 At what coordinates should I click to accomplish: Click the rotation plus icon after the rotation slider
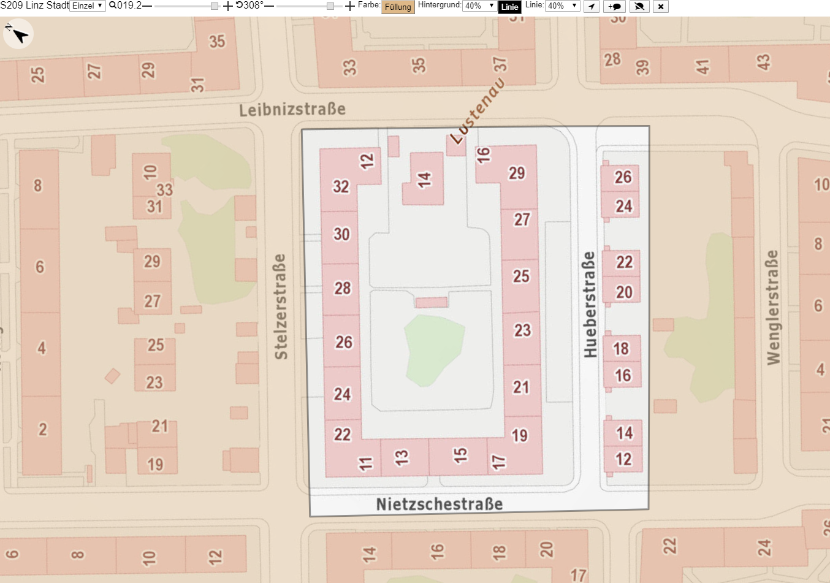350,6
